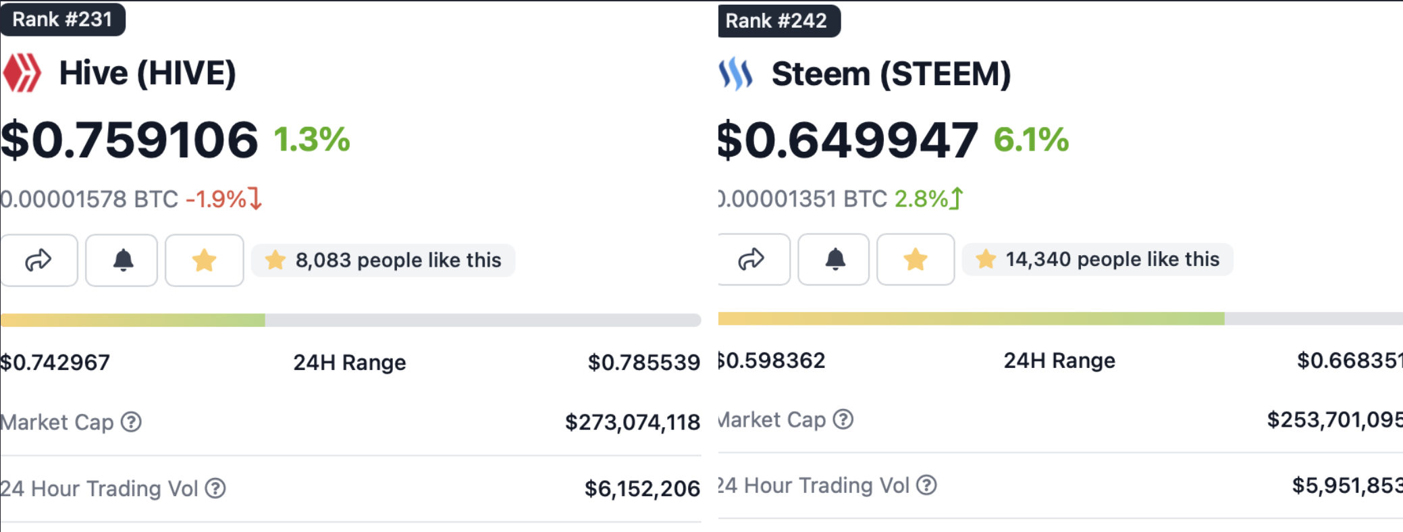The width and height of the screenshot is (1403, 532).
Task: Click the Steem share arrow button
Action: pos(751,259)
